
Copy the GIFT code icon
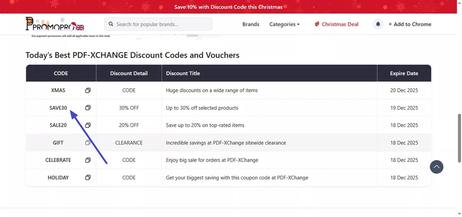pyautogui.click(x=88, y=143)
